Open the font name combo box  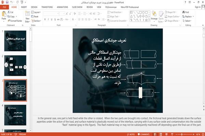[x=51, y=14]
